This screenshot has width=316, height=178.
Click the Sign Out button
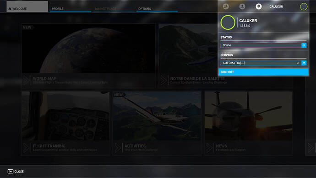263,72
